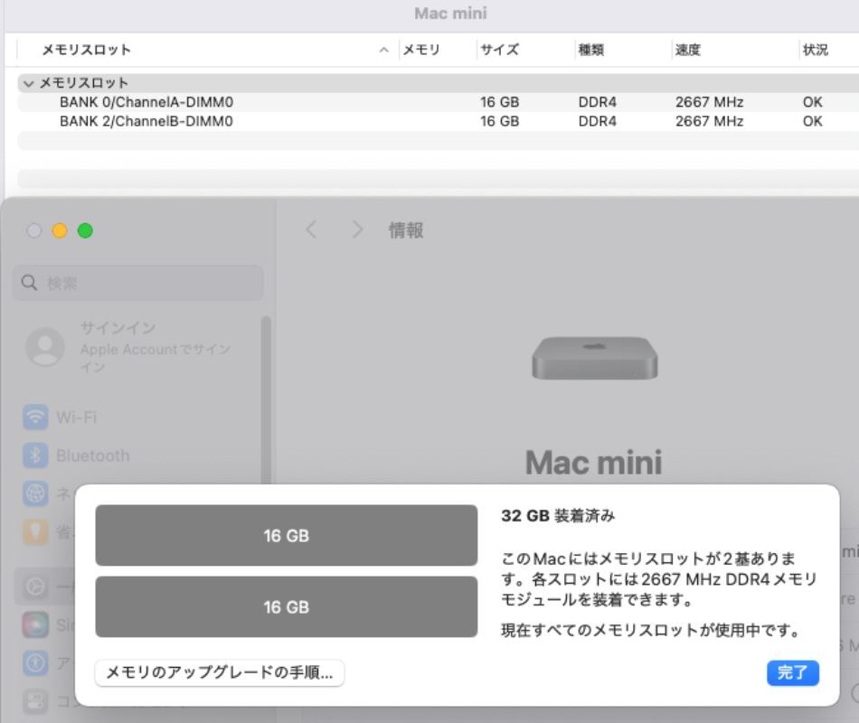
Task: Click the back arrow in 情報 pane
Action: [311, 230]
